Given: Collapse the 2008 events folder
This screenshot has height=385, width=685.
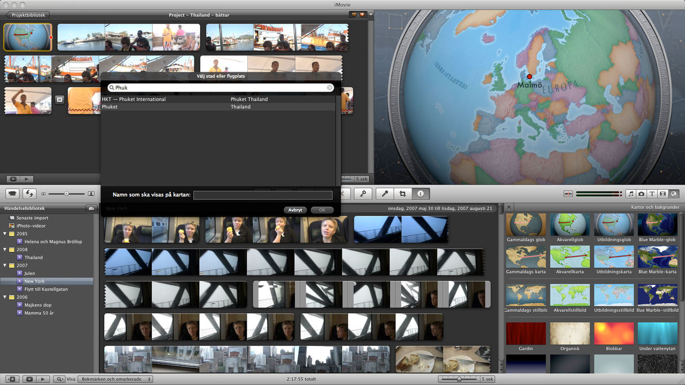Looking at the screenshot, I should click(5, 250).
